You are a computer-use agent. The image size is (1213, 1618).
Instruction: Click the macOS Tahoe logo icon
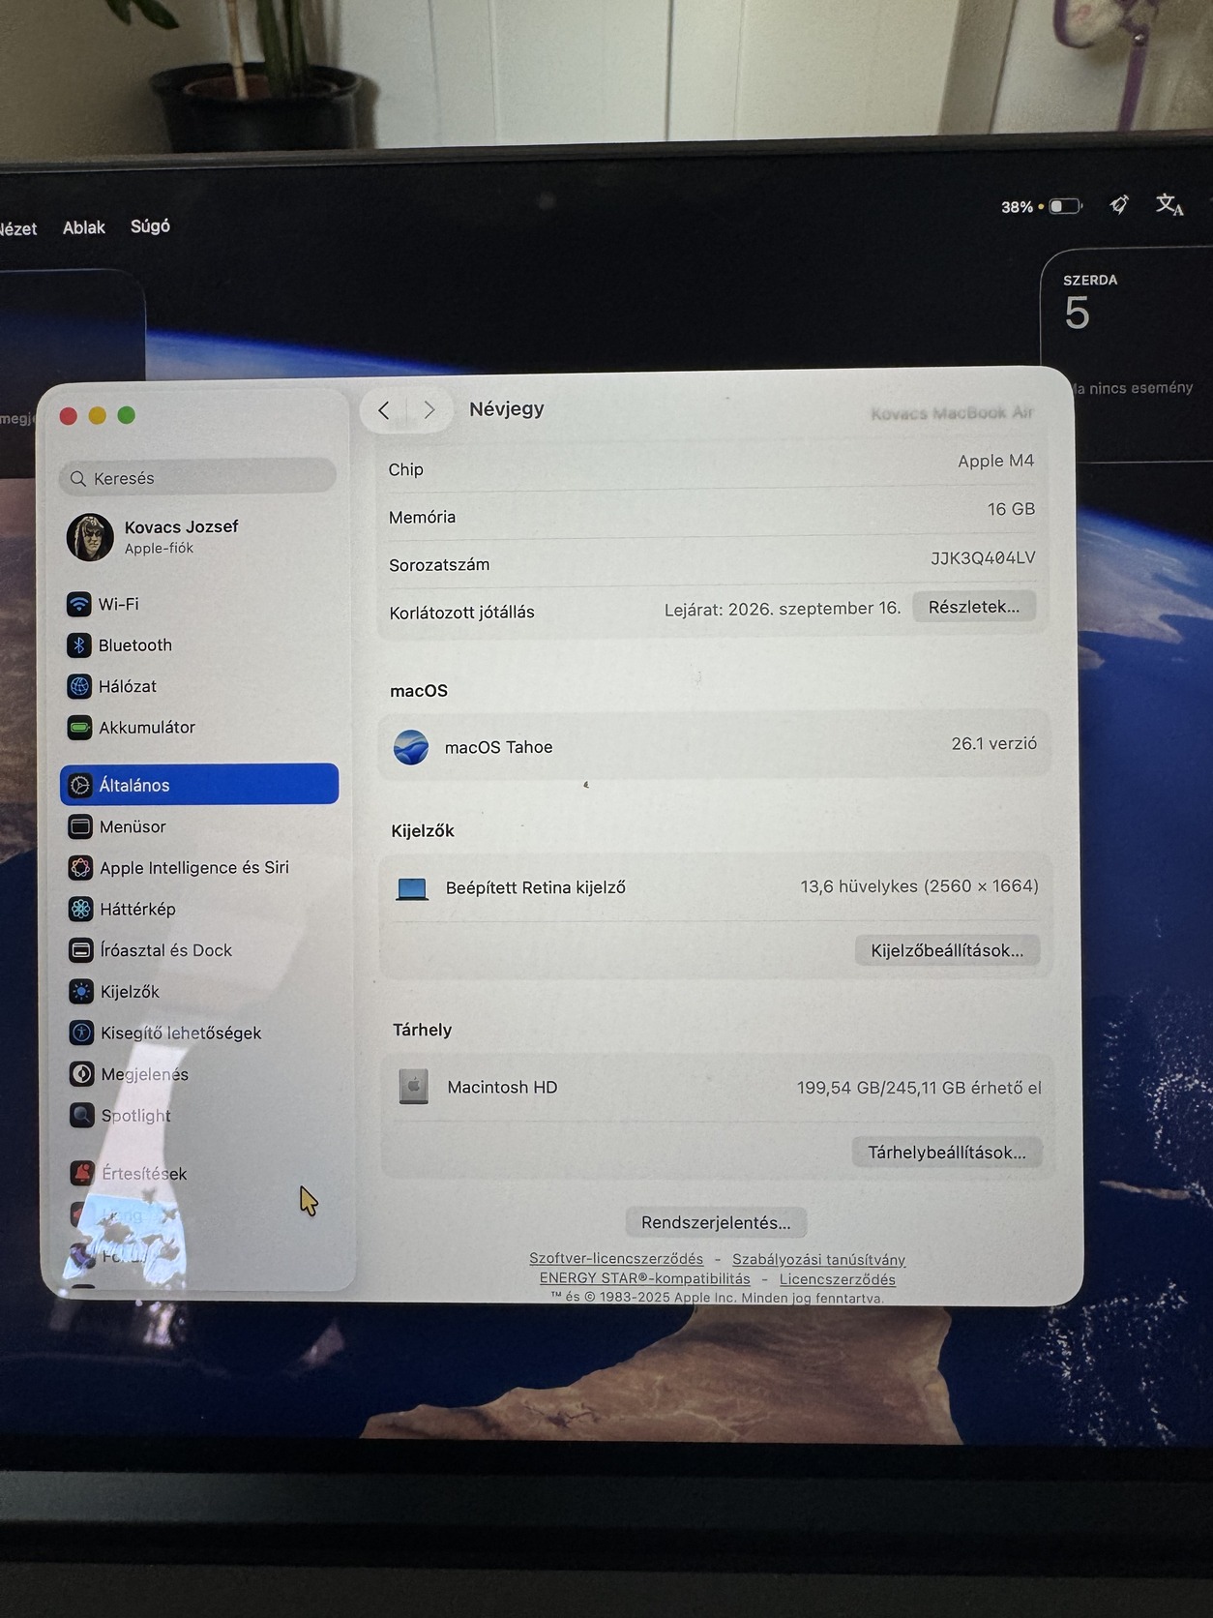(x=411, y=747)
